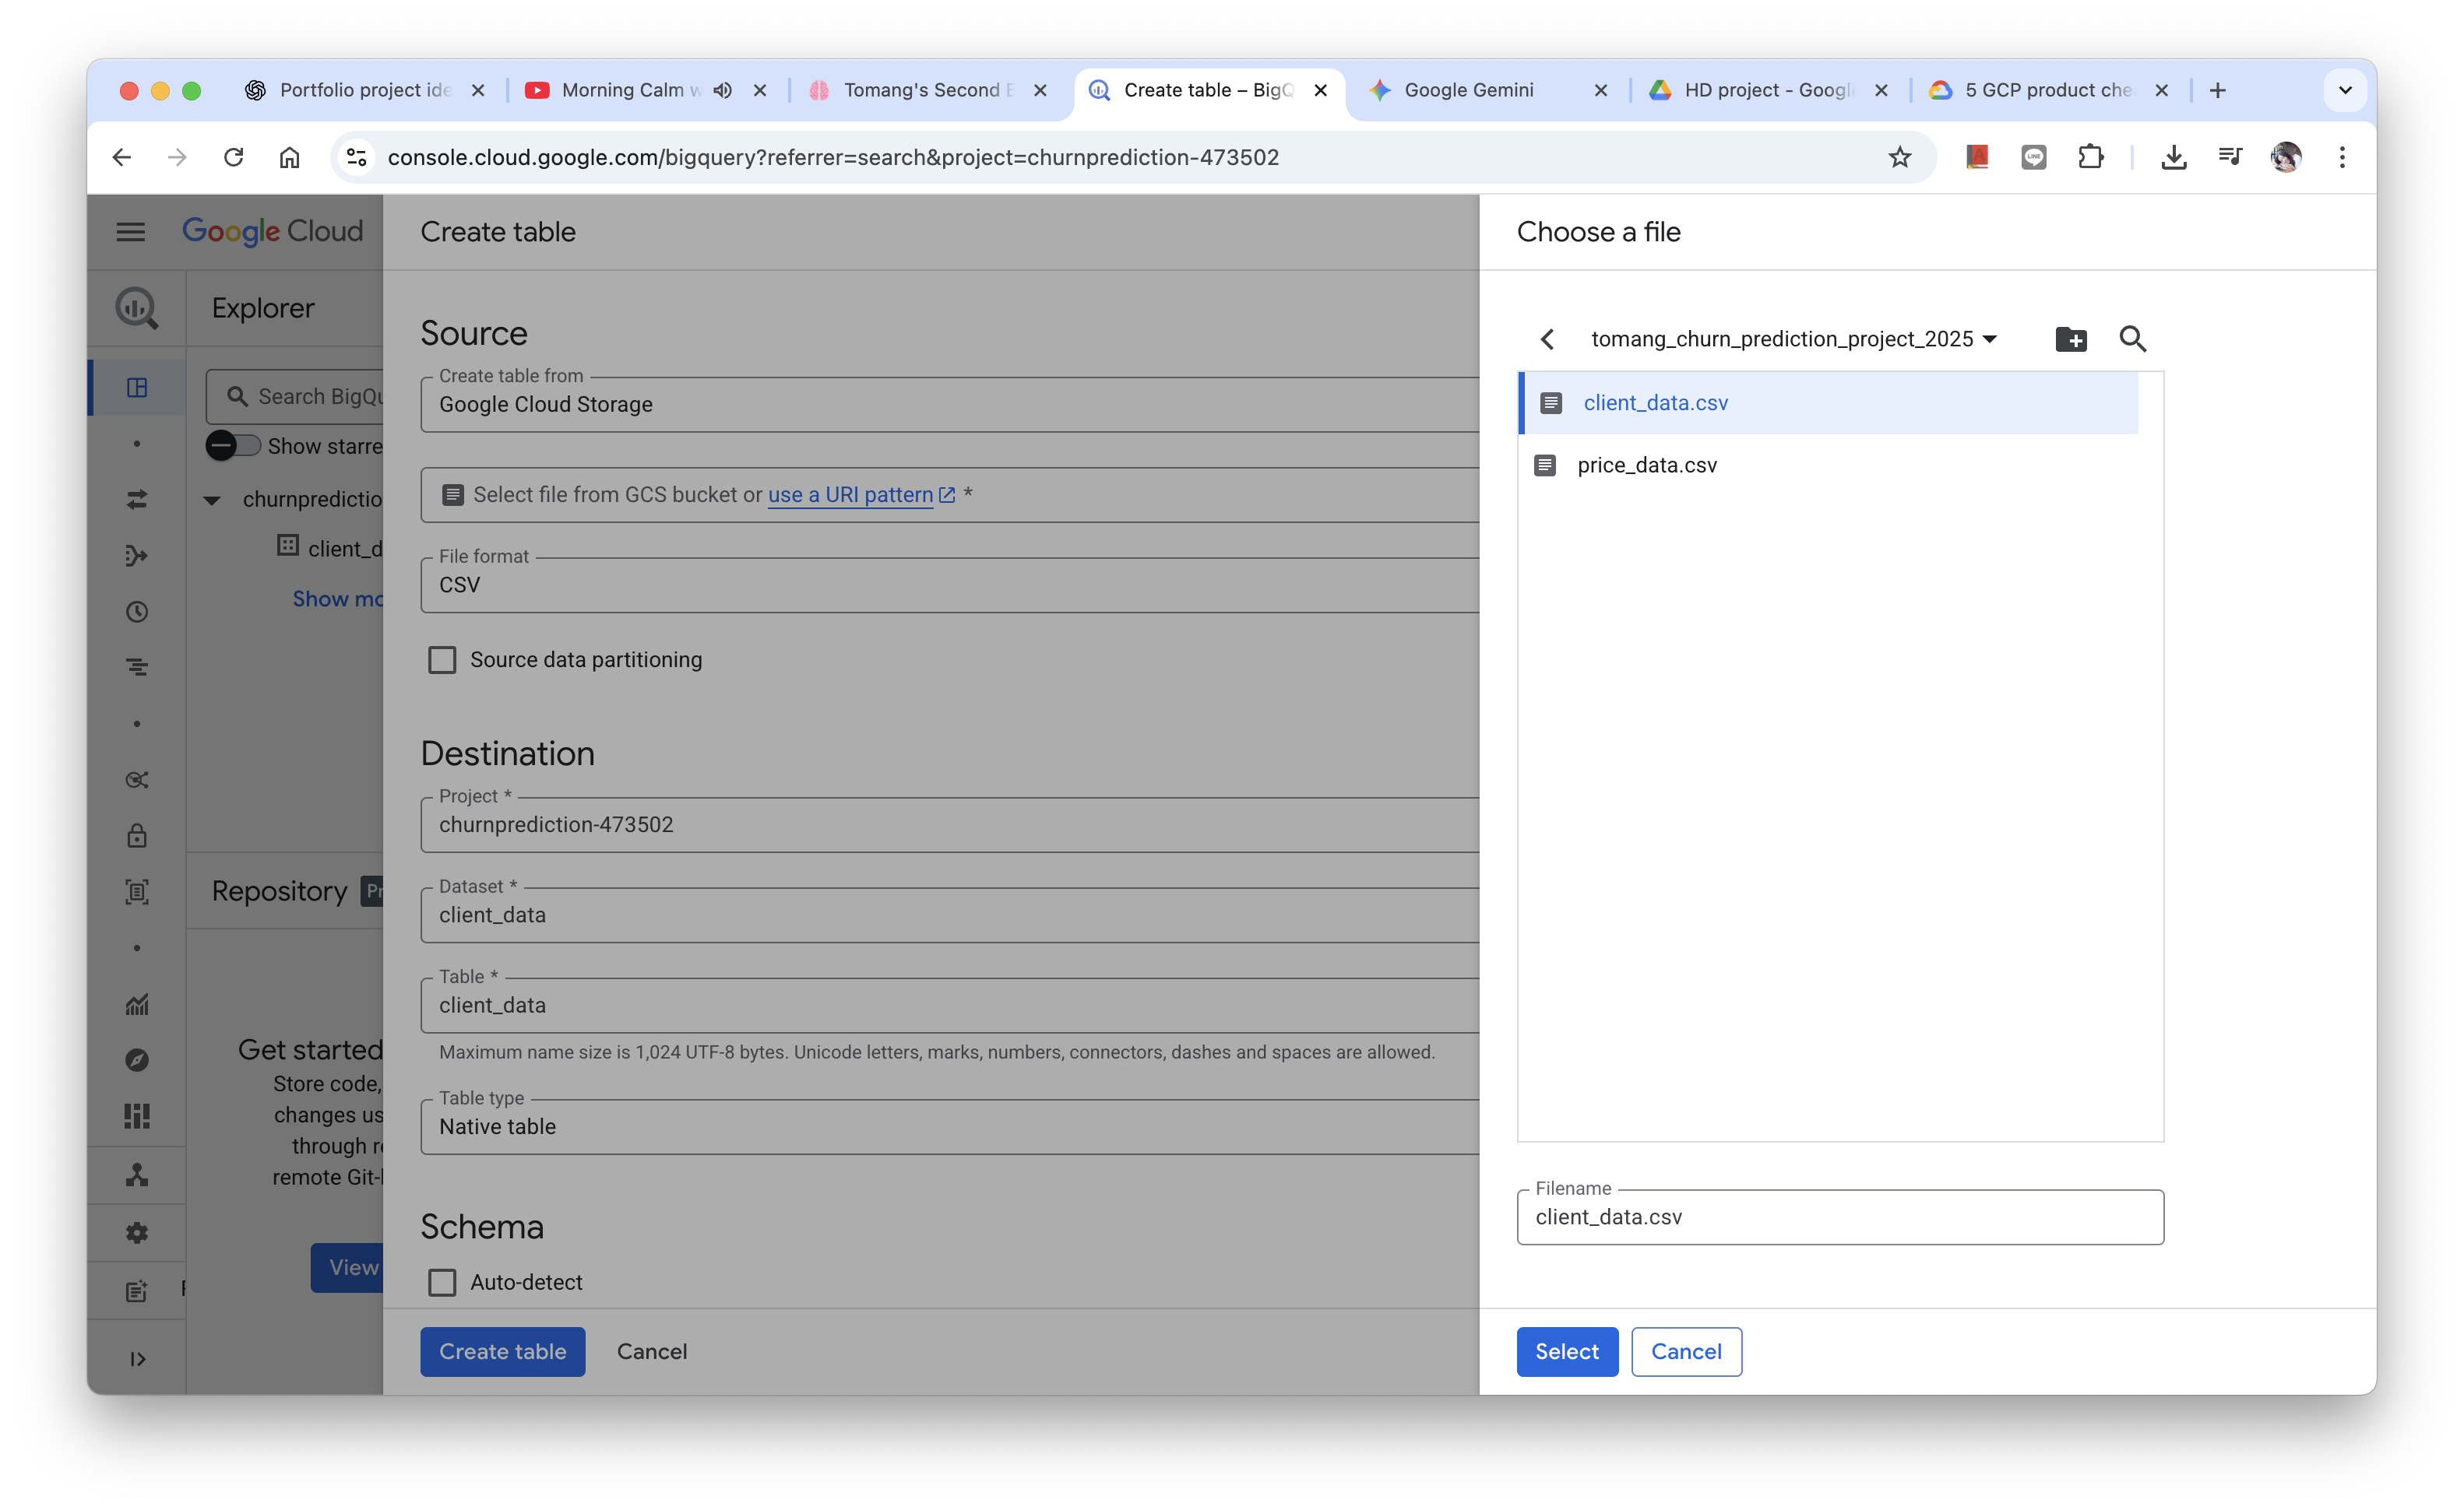Click the browser reload icon
The width and height of the screenshot is (2464, 1510).
tap(233, 157)
